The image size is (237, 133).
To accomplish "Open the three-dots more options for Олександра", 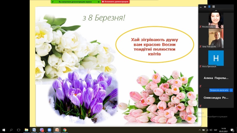I will (x=231, y=90).
